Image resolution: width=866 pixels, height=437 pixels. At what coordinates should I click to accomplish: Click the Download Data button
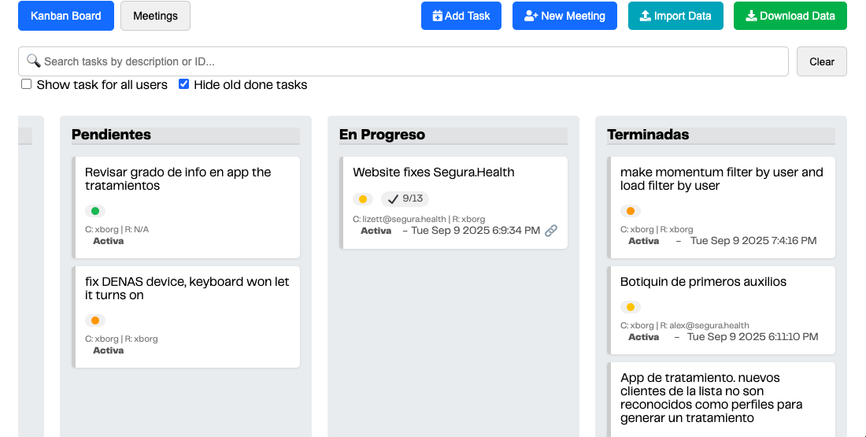(x=790, y=16)
